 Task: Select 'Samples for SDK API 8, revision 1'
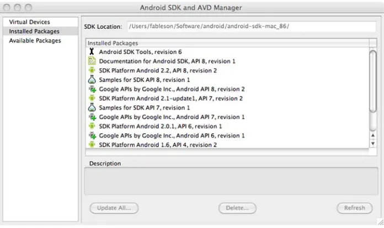(x=227, y=80)
